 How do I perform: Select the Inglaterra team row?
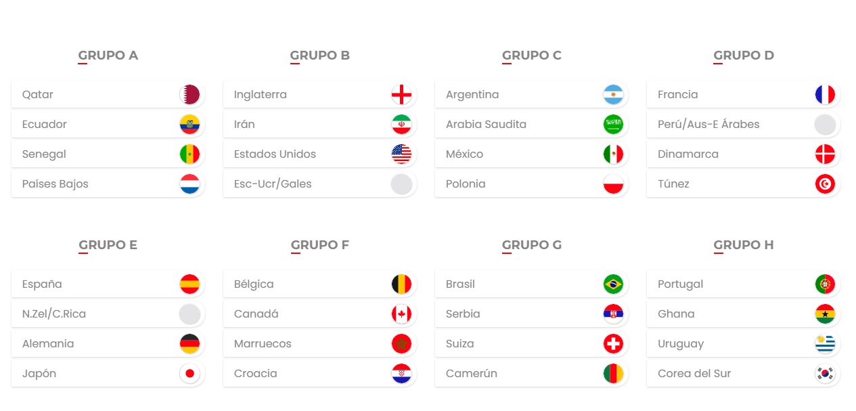click(x=320, y=95)
